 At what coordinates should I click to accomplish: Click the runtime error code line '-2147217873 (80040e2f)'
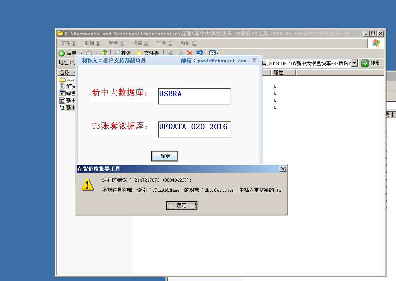(x=147, y=180)
